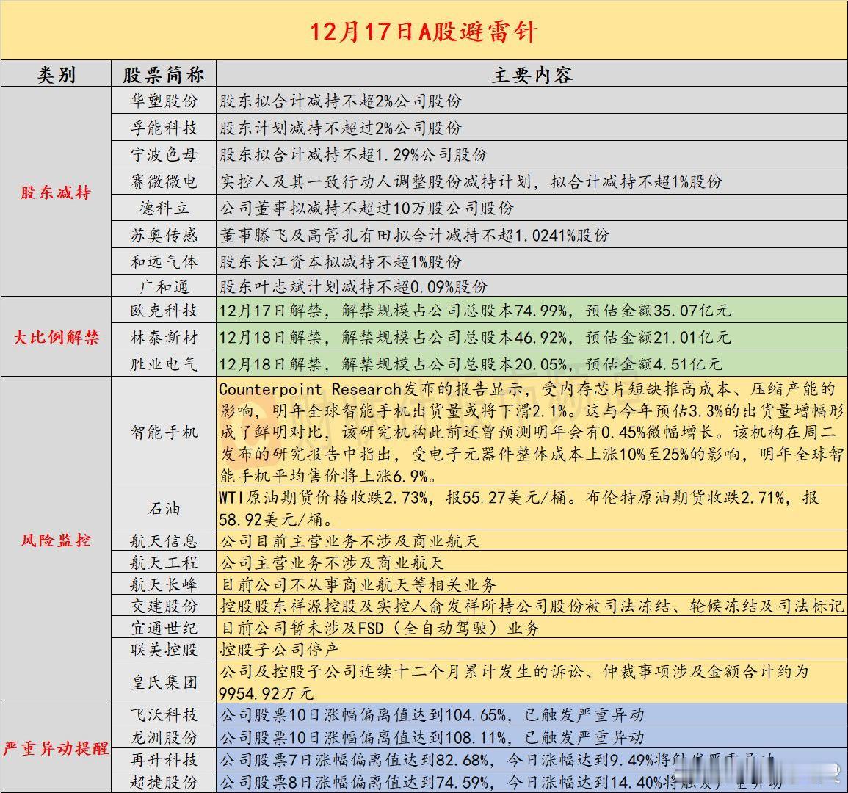Click the 孚能科技 stock name

click(x=163, y=128)
